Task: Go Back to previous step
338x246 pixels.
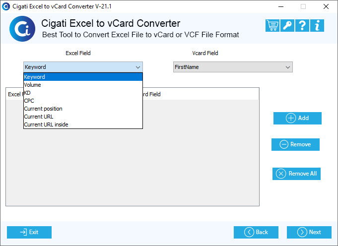Action: tap(256, 232)
